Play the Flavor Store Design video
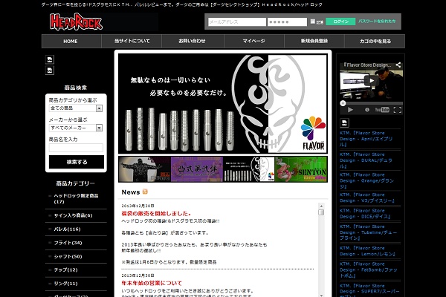 pyautogui.click(x=370, y=83)
